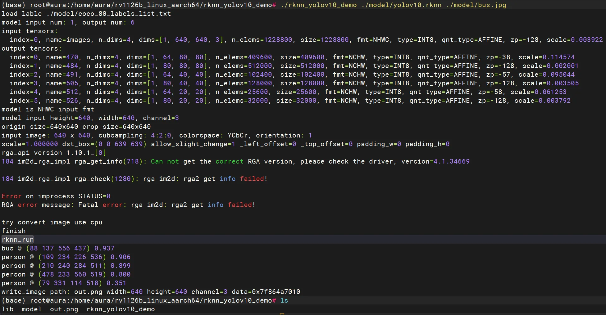Click the 'write_image path: out.png' line

(151, 292)
